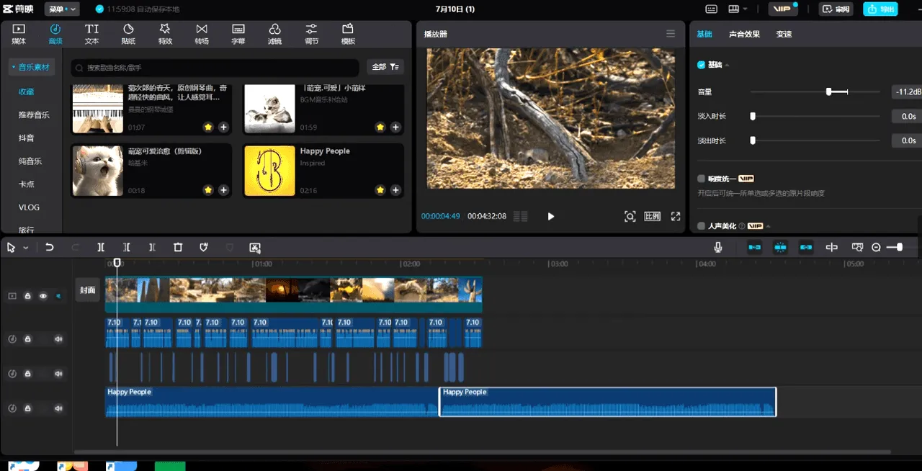Open the 特效 effects panel
The width and height of the screenshot is (922, 471).
(165, 34)
